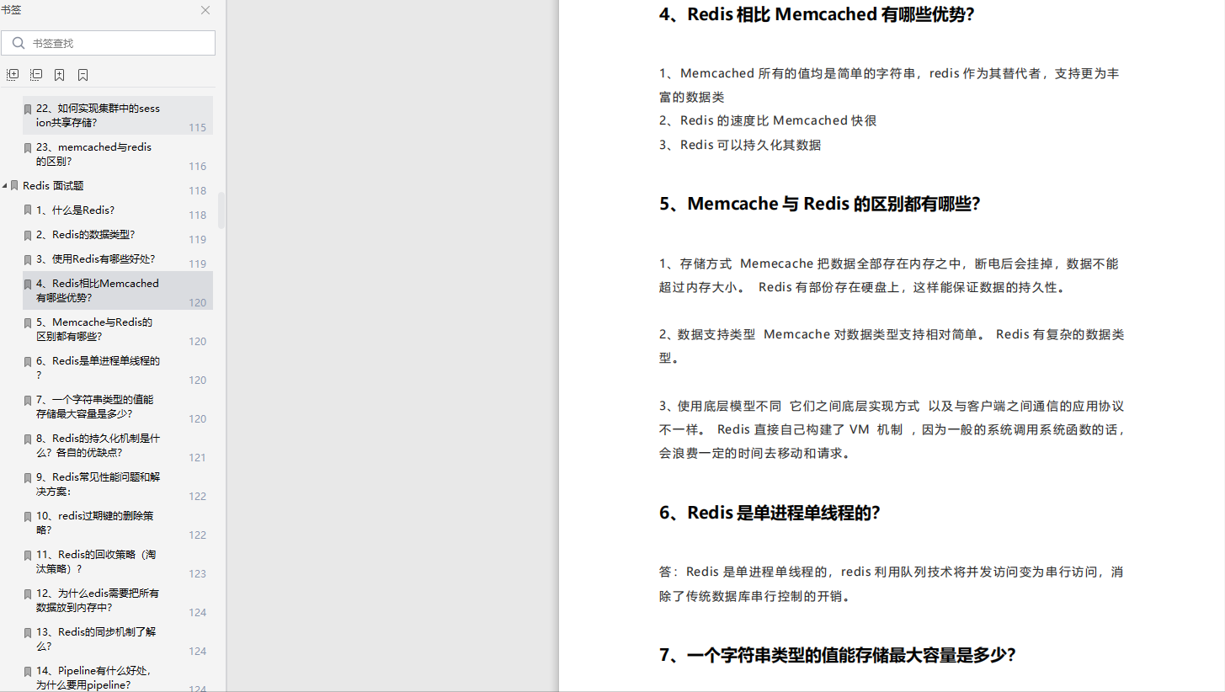Image resolution: width=1225 pixels, height=692 pixels.
Task: Click the 书签 panel title
Action: point(12,9)
